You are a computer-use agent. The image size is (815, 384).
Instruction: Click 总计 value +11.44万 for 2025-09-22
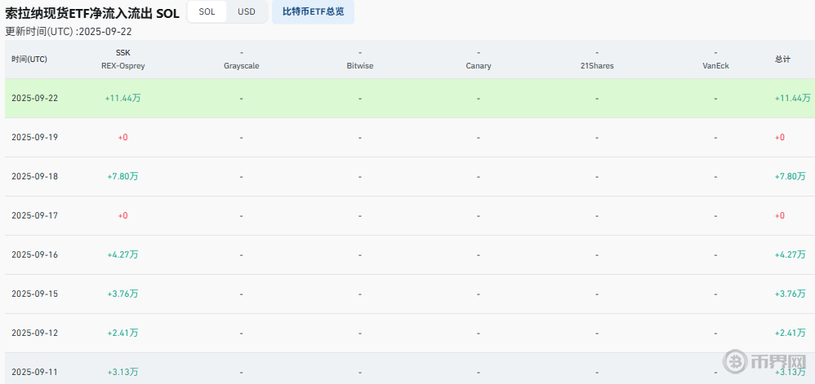tap(792, 98)
